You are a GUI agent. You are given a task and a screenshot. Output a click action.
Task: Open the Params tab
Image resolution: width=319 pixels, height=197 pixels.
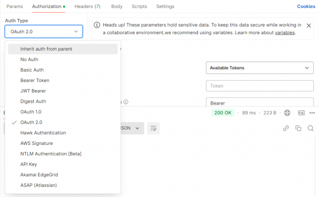[x=15, y=7]
